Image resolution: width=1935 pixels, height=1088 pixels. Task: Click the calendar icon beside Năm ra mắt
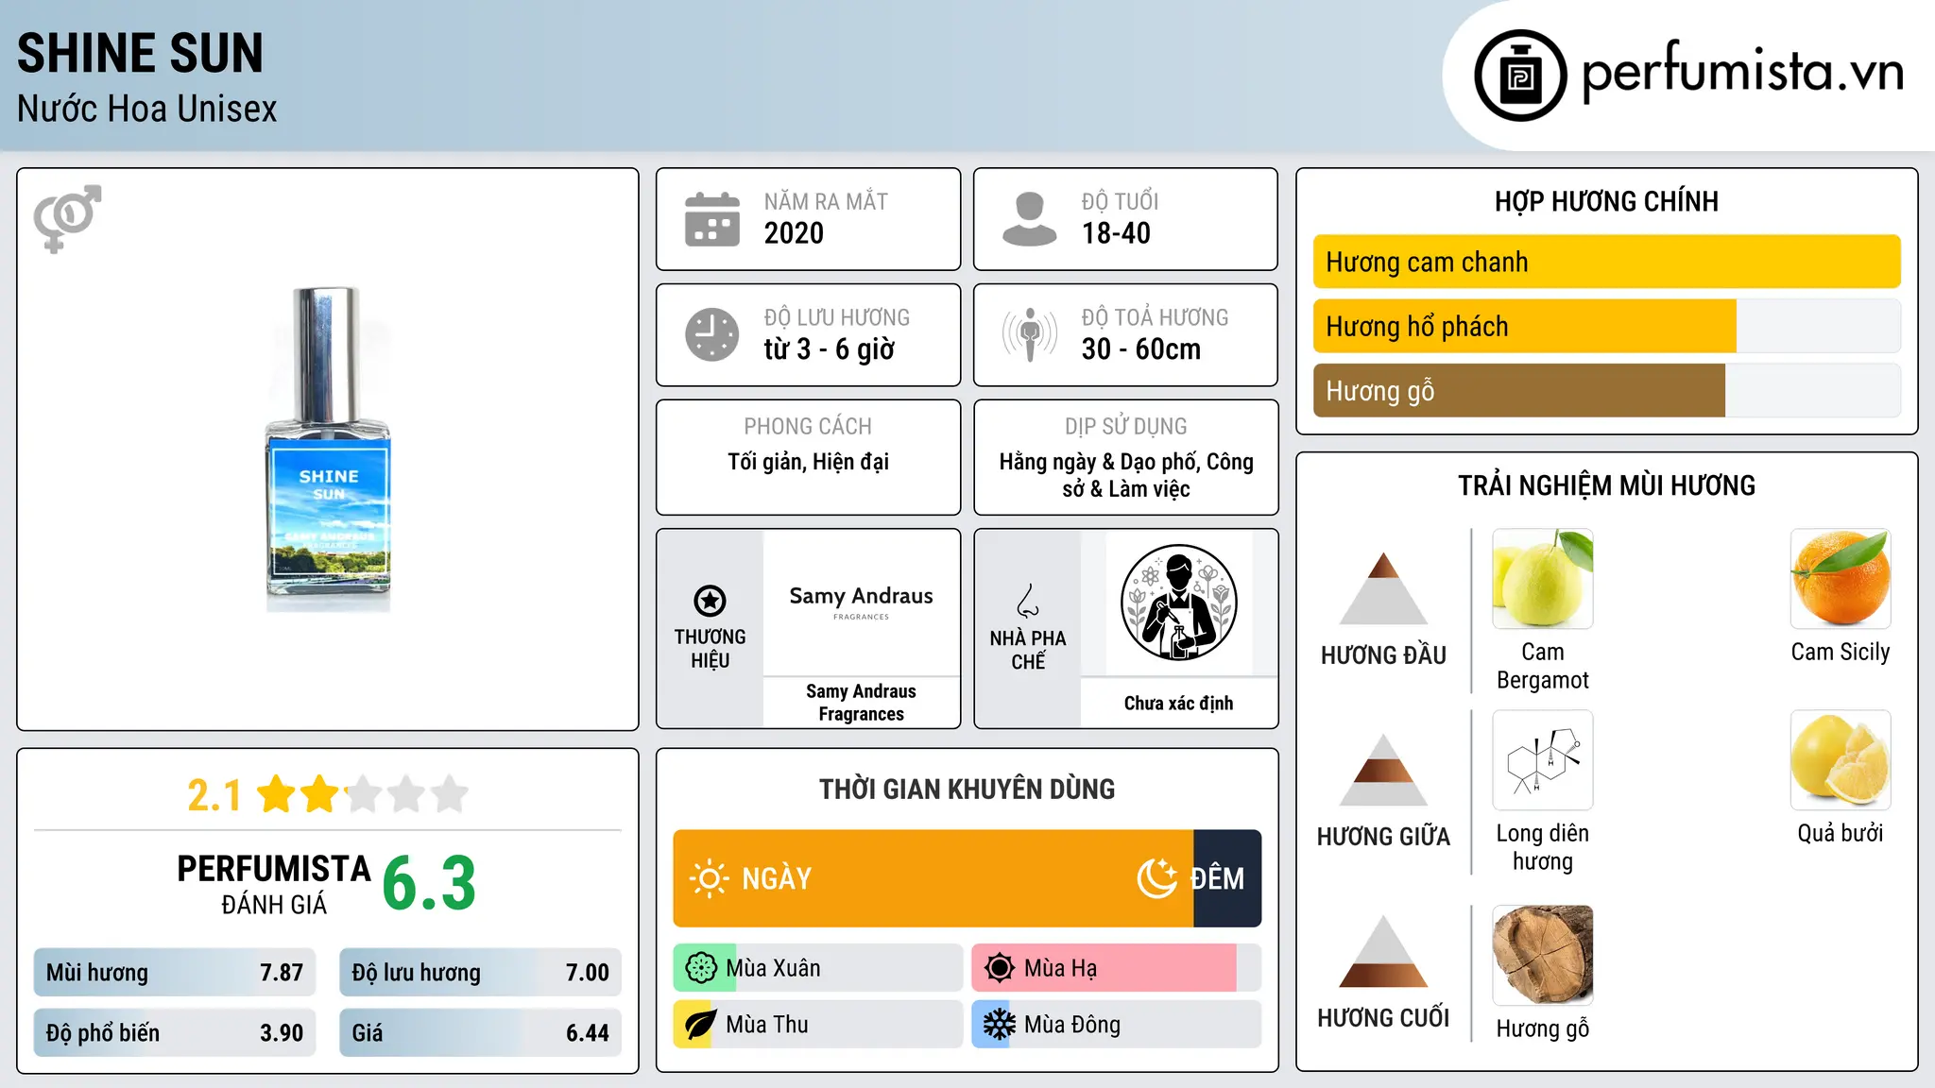click(x=712, y=219)
